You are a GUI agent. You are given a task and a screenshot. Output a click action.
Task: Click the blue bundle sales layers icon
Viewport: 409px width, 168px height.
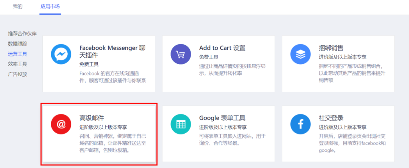click(300, 54)
